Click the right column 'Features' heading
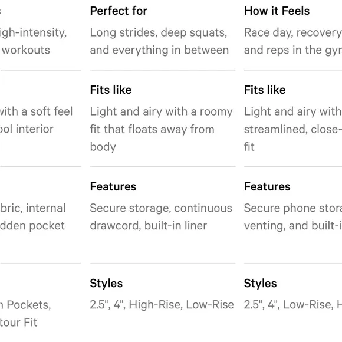This screenshot has width=342, height=342. [x=267, y=186]
